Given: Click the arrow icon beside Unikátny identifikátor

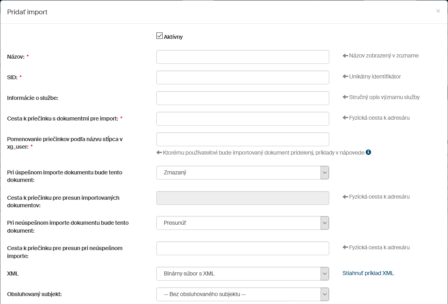Looking at the screenshot, I should (345, 76).
